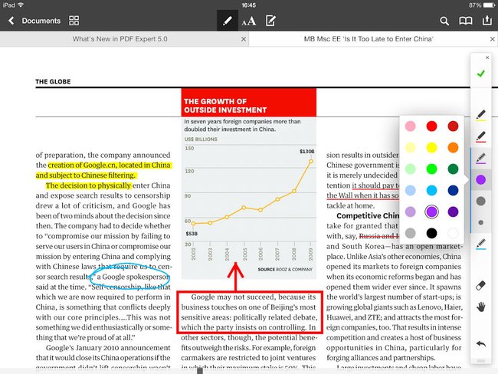
Task: Tap the Documents label
Action: (x=41, y=21)
